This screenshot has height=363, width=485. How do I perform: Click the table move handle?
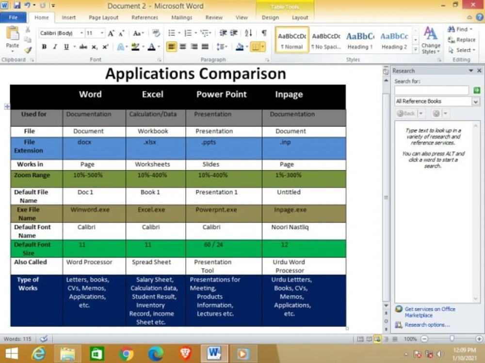[7, 106]
